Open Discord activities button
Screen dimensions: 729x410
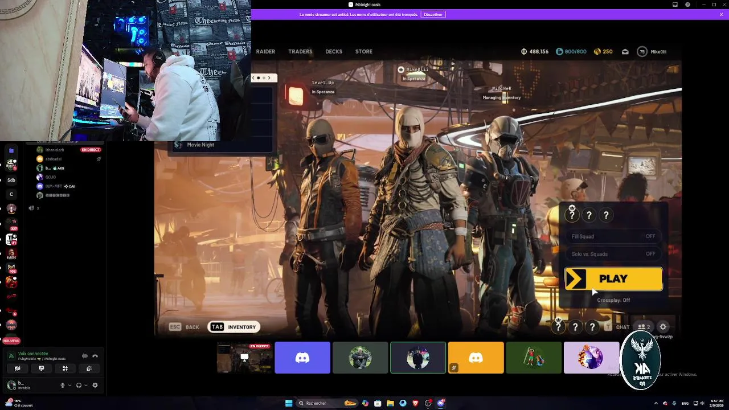65,368
